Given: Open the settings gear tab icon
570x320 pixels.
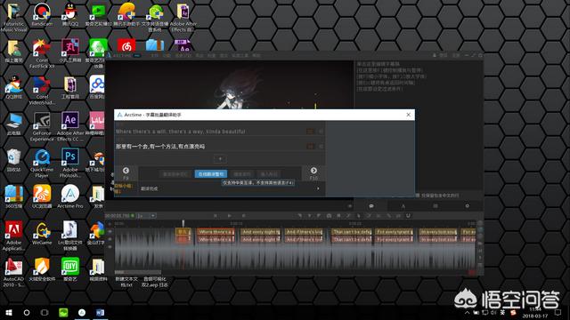Looking at the screenshot, I should coord(467,206).
